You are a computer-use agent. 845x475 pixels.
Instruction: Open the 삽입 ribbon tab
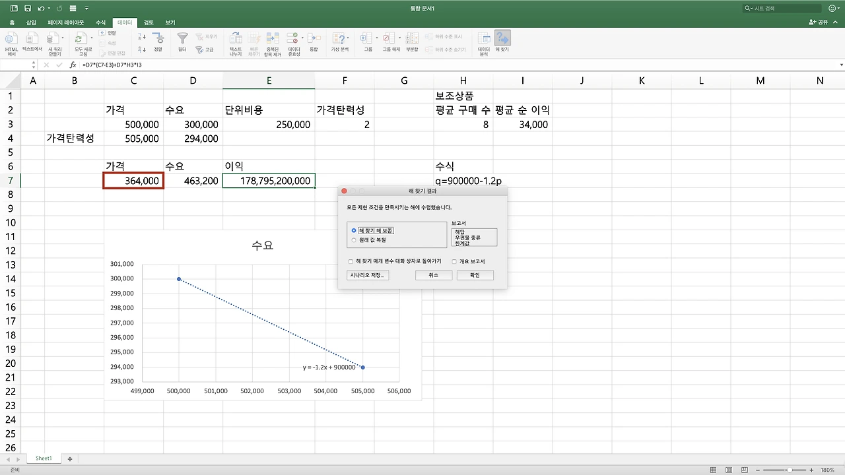(x=31, y=22)
